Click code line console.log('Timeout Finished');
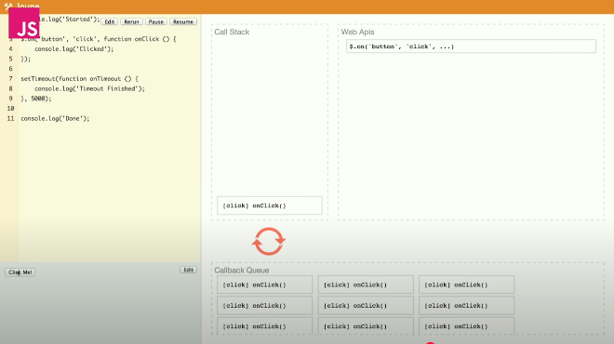Viewport: 614px width, 344px height. [x=89, y=89]
